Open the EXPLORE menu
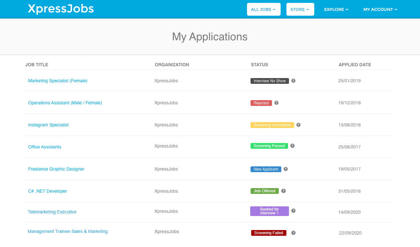The image size is (420, 247). (x=336, y=9)
